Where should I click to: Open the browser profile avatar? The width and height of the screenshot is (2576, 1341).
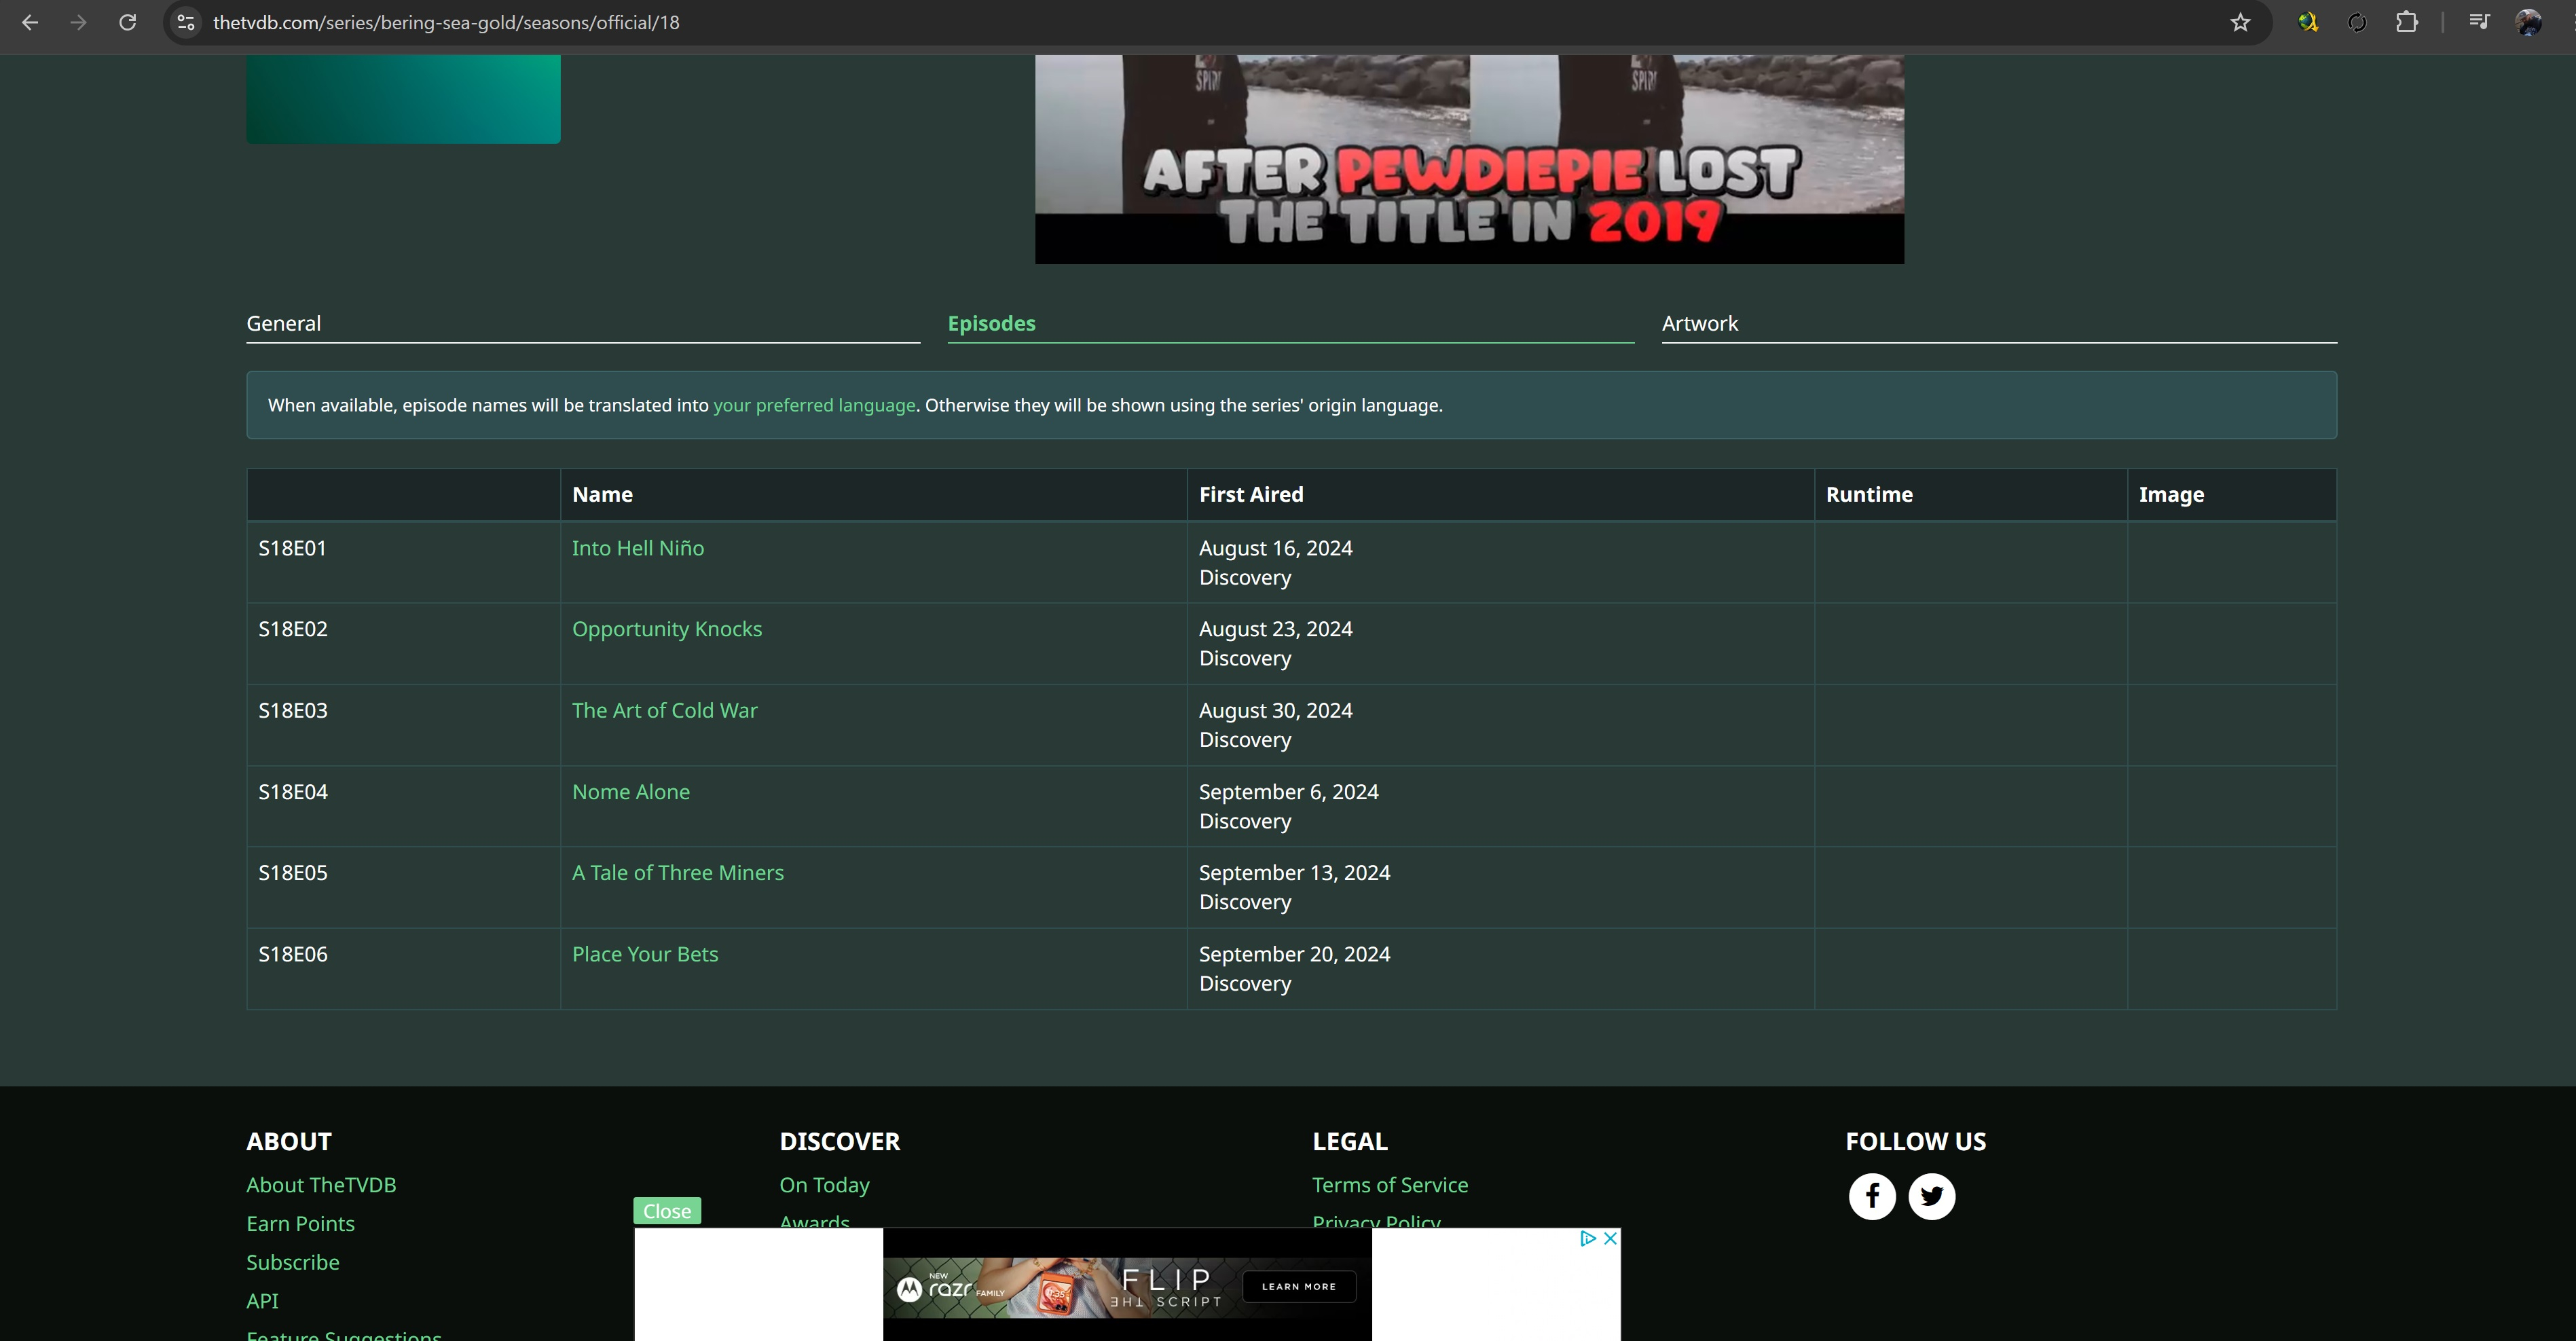(x=2528, y=22)
